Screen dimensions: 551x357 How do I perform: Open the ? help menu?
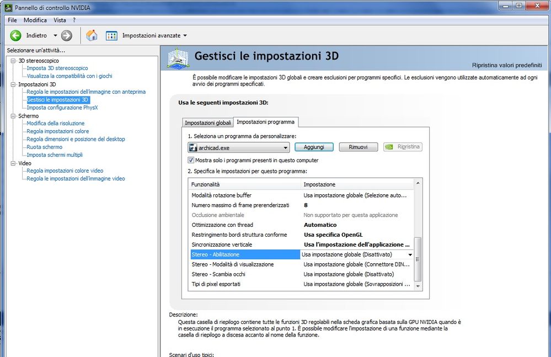(74, 20)
